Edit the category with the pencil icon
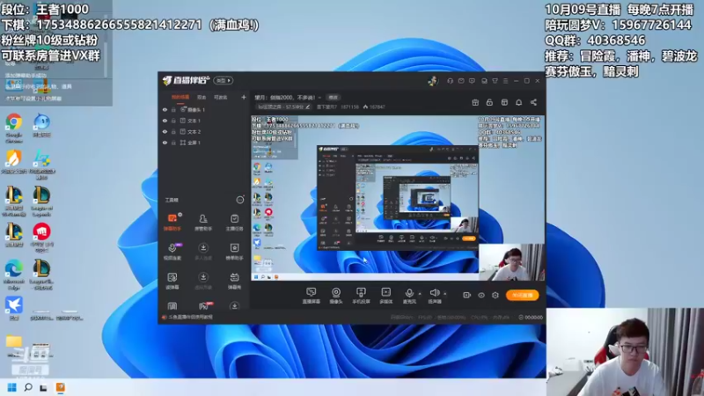Screen dimensions: 704x396 pyautogui.click(x=307, y=106)
